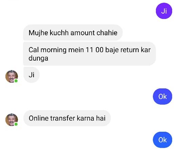183x149 pixels.
Task: Click the word chahie in the message
Action: point(107,33)
